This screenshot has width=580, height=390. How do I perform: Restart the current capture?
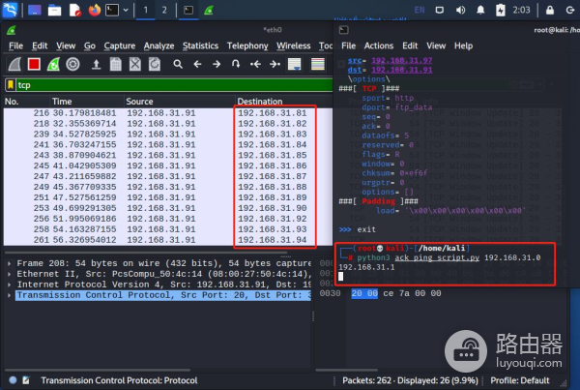tap(52, 65)
